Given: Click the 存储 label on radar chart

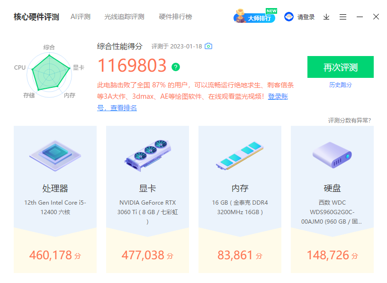Looking at the screenshot, I should tap(29, 95).
